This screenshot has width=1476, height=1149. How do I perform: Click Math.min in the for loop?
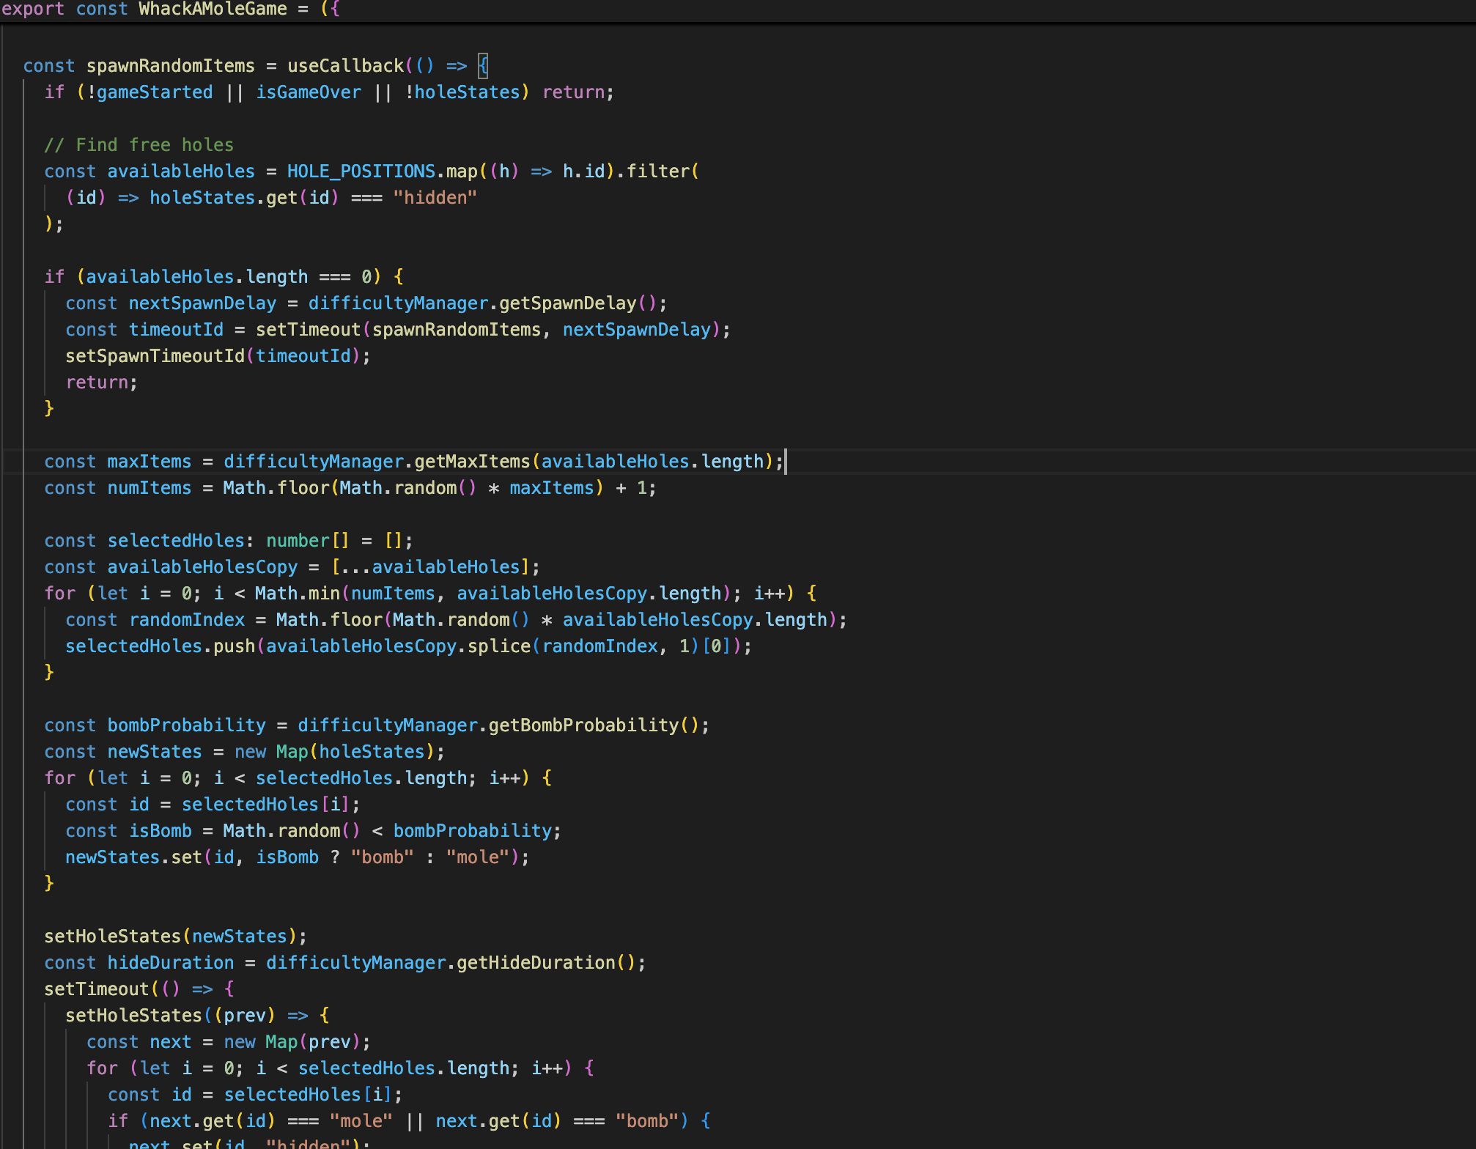[298, 594]
